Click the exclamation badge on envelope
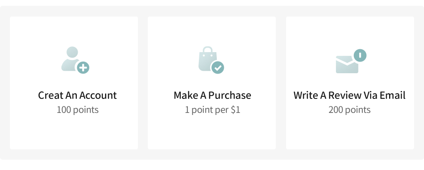424x170 pixels. 360,55
